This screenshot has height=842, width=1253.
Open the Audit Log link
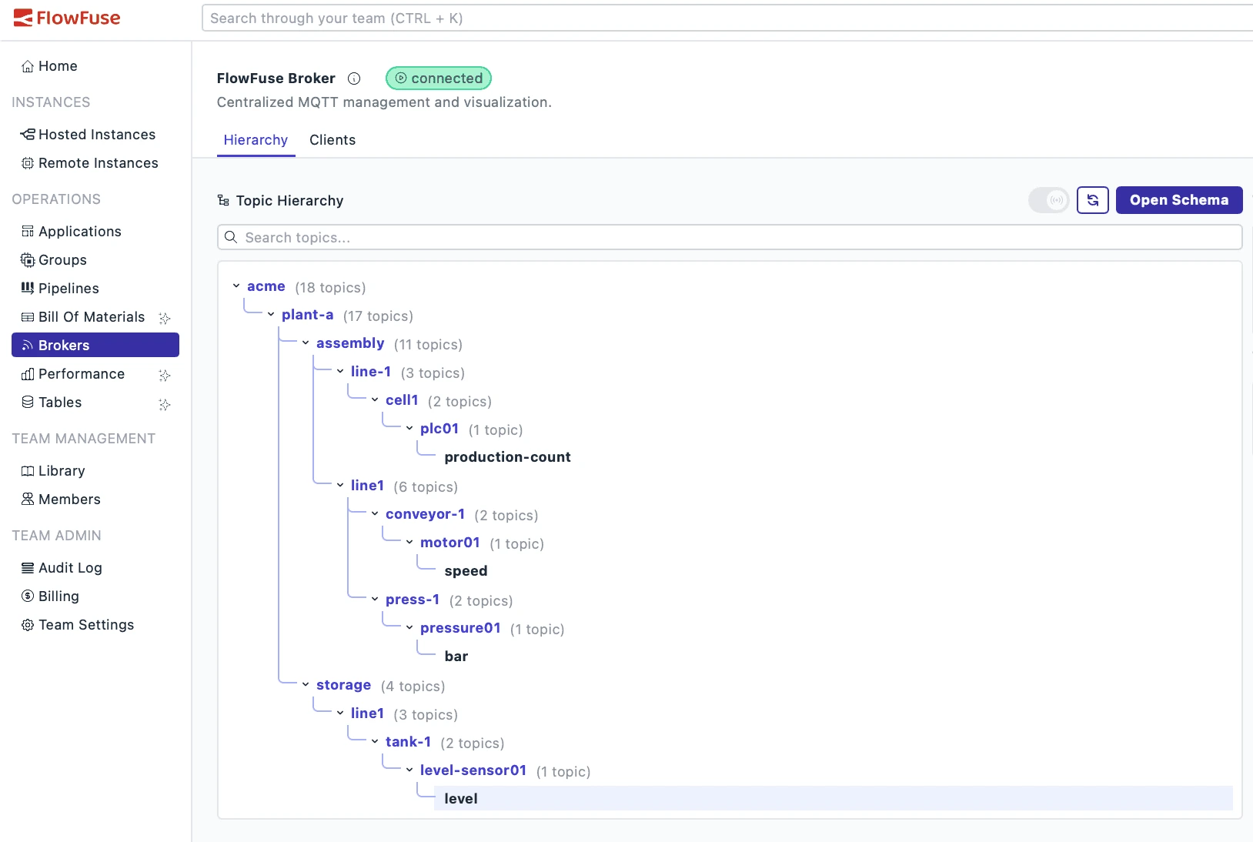[x=95, y=568]
